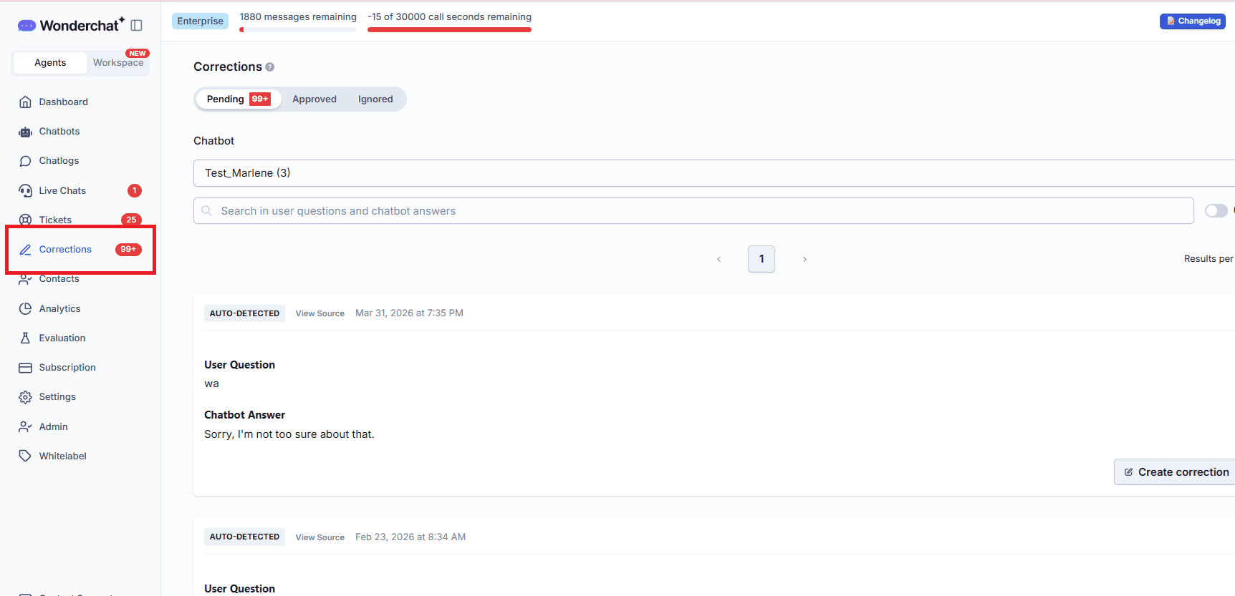
Task: Switch to the Ignored tab
Action: pos(375,99)
